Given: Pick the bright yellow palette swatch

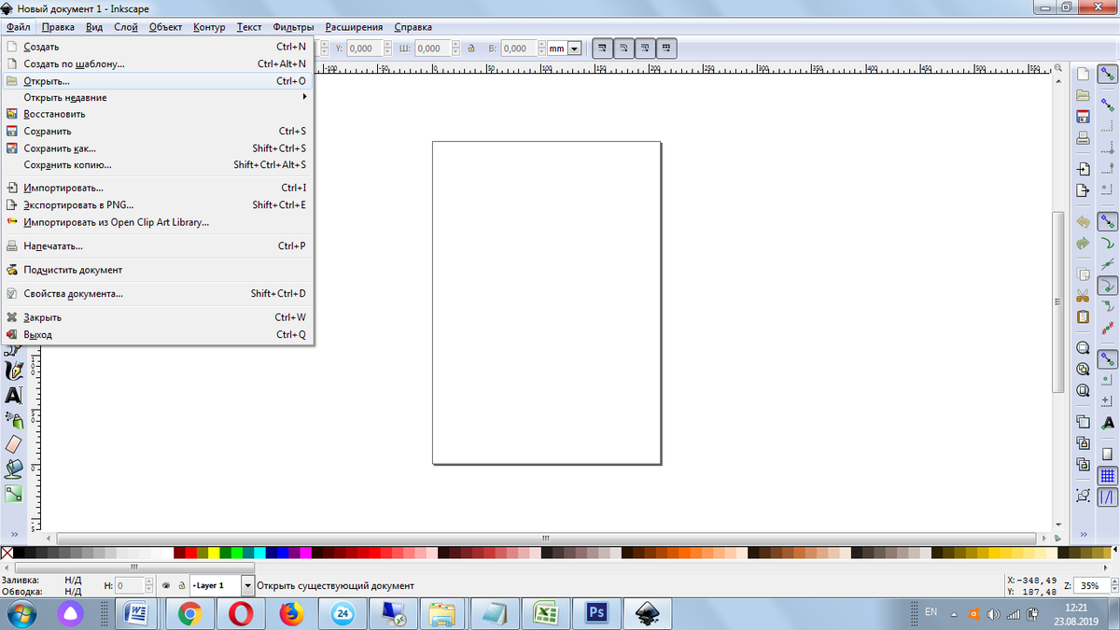Looking at the screenshot, I should click(214, 553).
